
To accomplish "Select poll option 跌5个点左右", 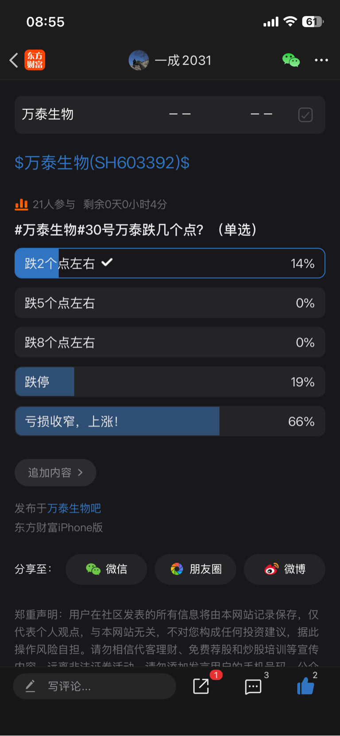I will point(170,303).
